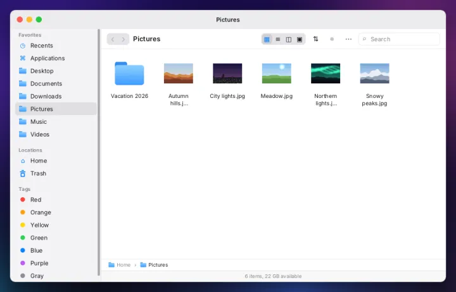Filter by the Blue tag
456x292 pixels.
tap(56, 250)
